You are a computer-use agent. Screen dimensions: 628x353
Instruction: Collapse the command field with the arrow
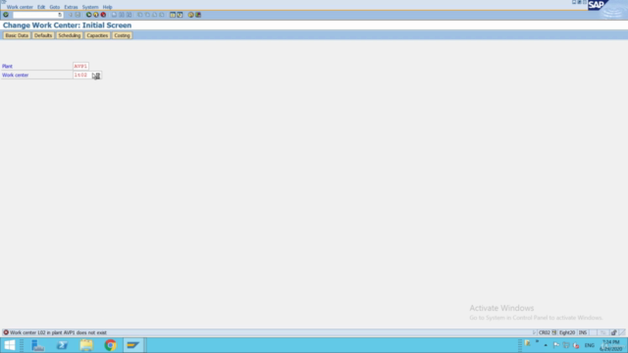70,15
